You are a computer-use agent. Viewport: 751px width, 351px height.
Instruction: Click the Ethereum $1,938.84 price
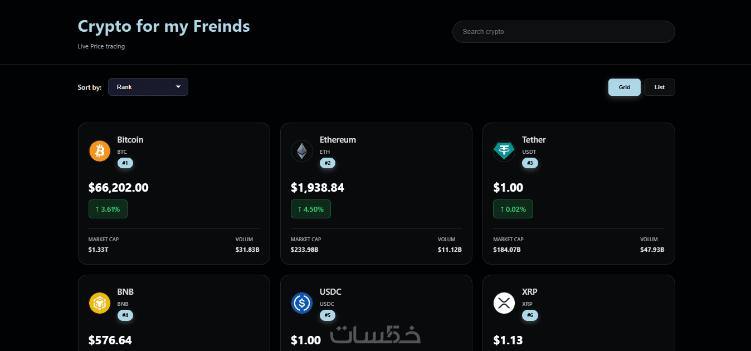point(318,188)
